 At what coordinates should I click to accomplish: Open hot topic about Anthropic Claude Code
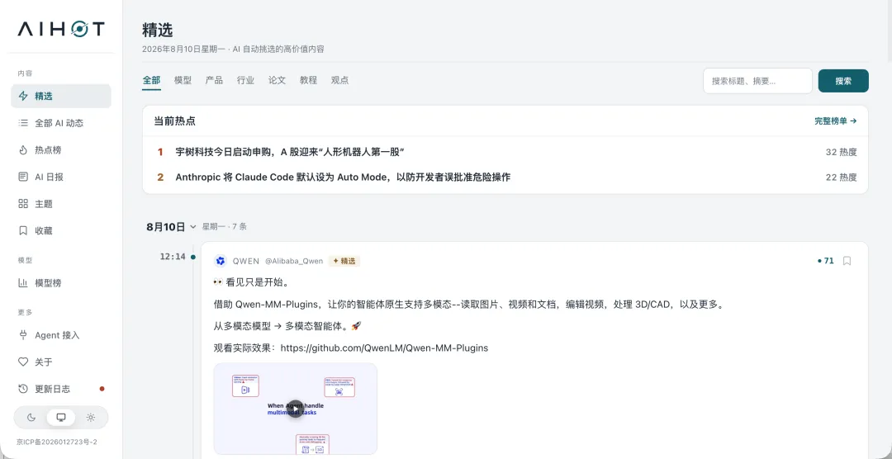coord(343,177)
